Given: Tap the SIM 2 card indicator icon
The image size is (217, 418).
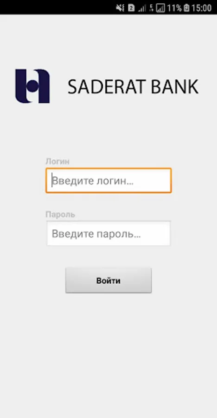Looking at the screenshot, I should tap(131, 8).
